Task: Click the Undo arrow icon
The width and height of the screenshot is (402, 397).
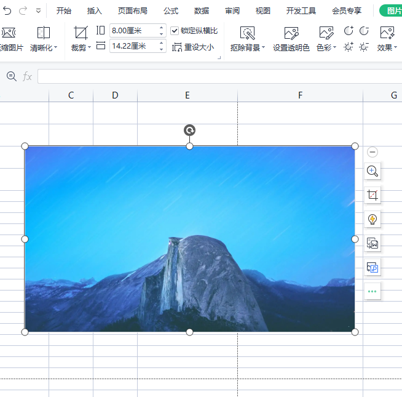Action: coord(7,11)
